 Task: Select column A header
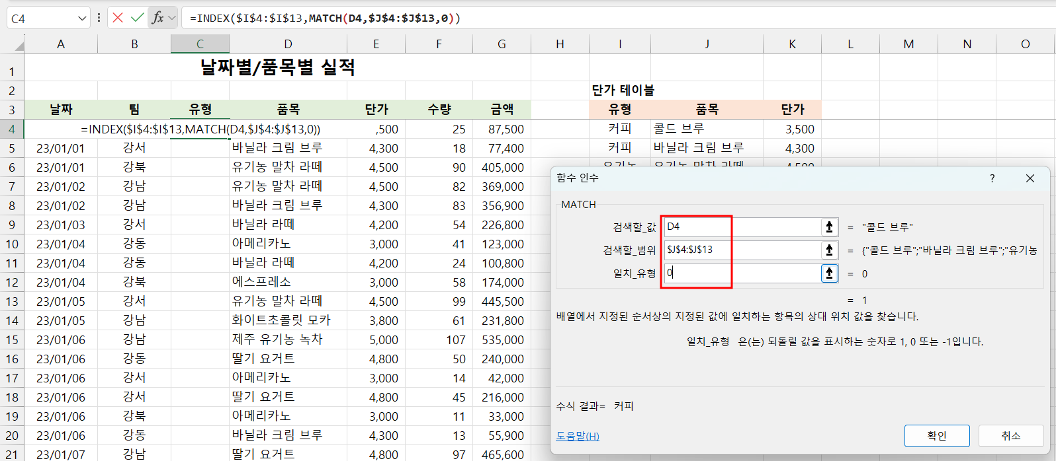click(61, 44)
